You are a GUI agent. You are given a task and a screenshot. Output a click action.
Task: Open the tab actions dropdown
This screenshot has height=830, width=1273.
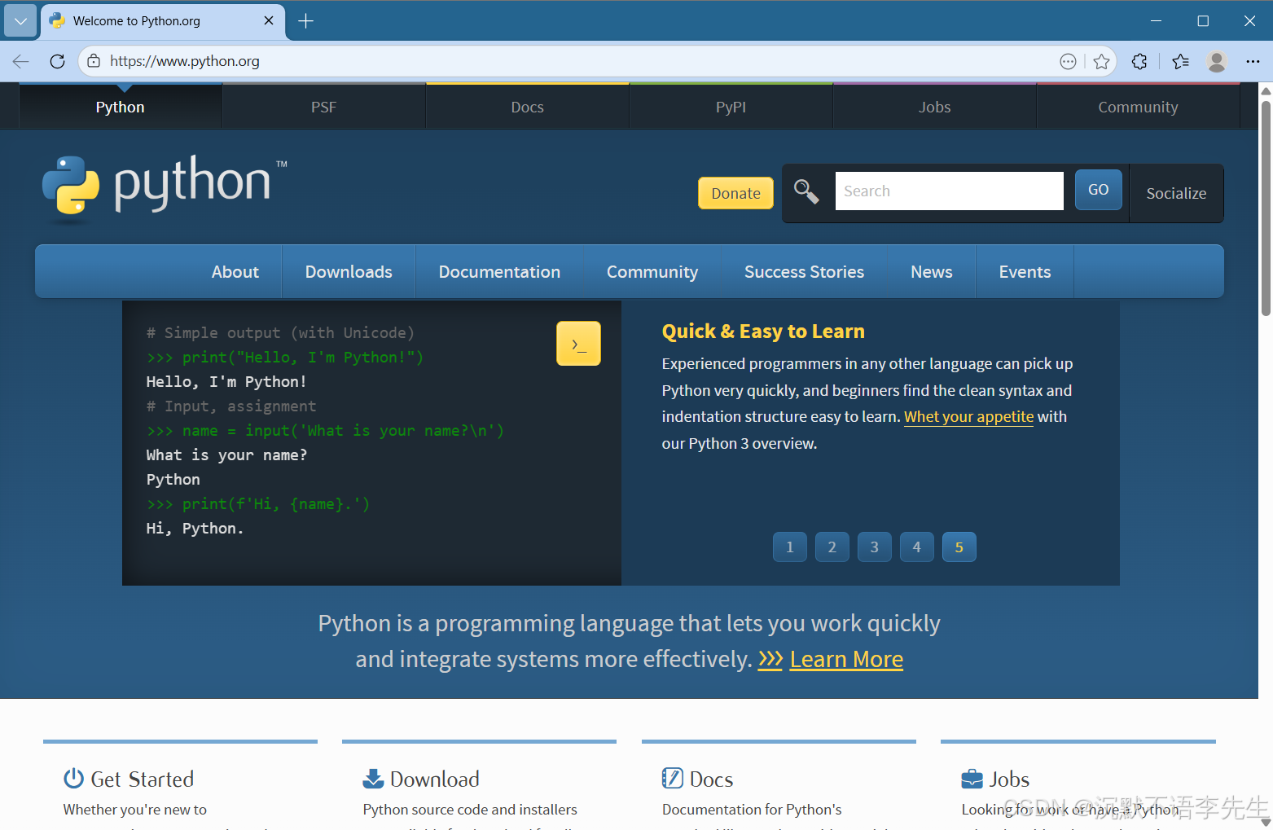20,21
